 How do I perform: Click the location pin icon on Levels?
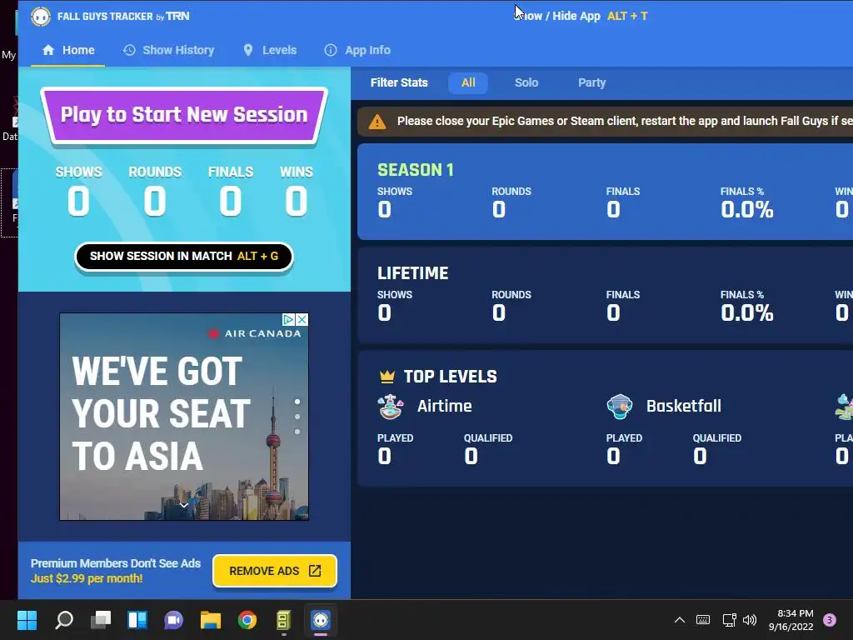(x=248, y=50)
